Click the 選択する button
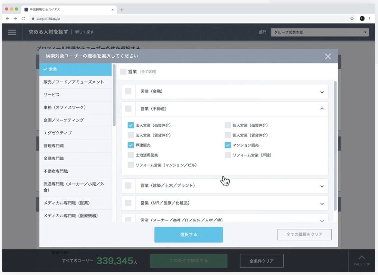 click(x=188, y=235)
